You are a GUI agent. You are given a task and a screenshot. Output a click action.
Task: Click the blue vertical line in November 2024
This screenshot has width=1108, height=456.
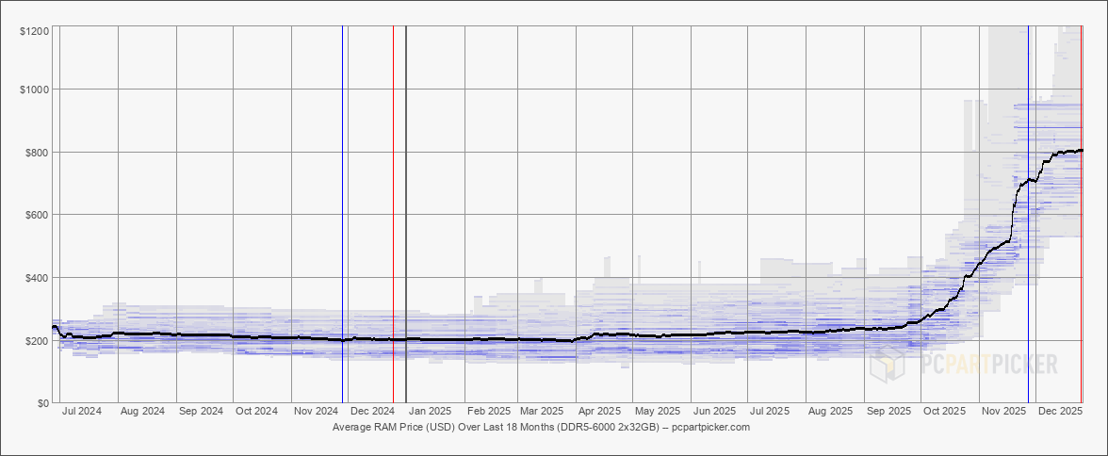pyautogui.click(x=343, y=214)
